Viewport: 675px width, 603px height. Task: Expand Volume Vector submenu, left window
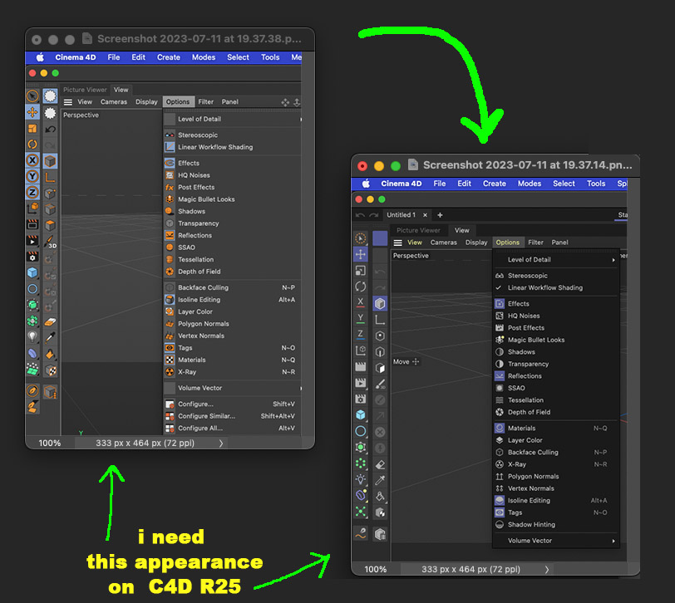(x=233, y=388)
